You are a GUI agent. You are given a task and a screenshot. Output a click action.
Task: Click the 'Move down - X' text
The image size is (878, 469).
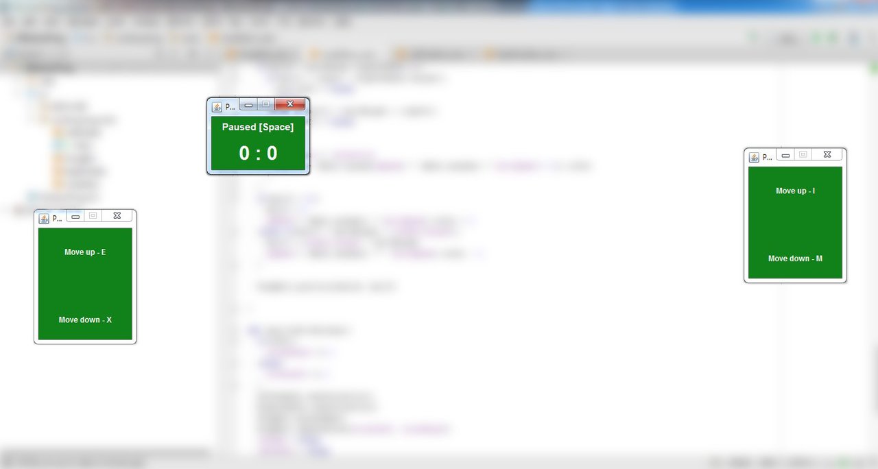(85, 320)
